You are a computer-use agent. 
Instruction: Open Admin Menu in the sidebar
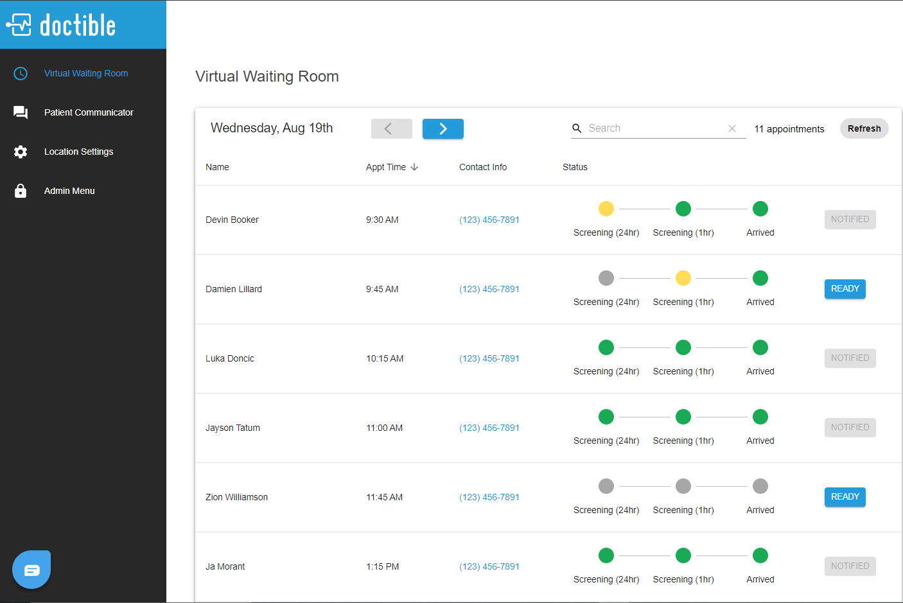tap(69, 191)
